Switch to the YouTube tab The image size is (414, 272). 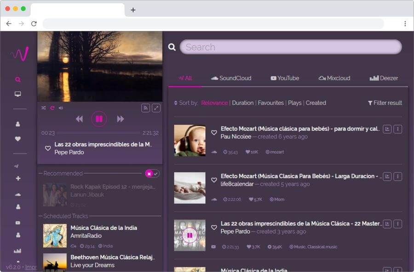pyautogui.click(x=285, y=78)
